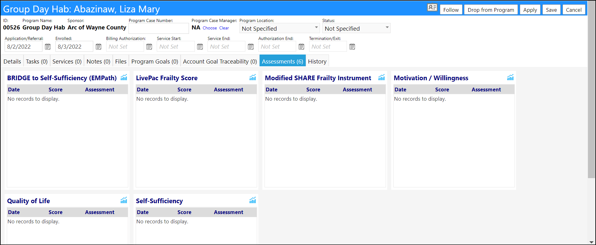Sort Self-Sufficiency by Assessment column
The width and height of the screenshot is (596, 245).
pos(228,212)
